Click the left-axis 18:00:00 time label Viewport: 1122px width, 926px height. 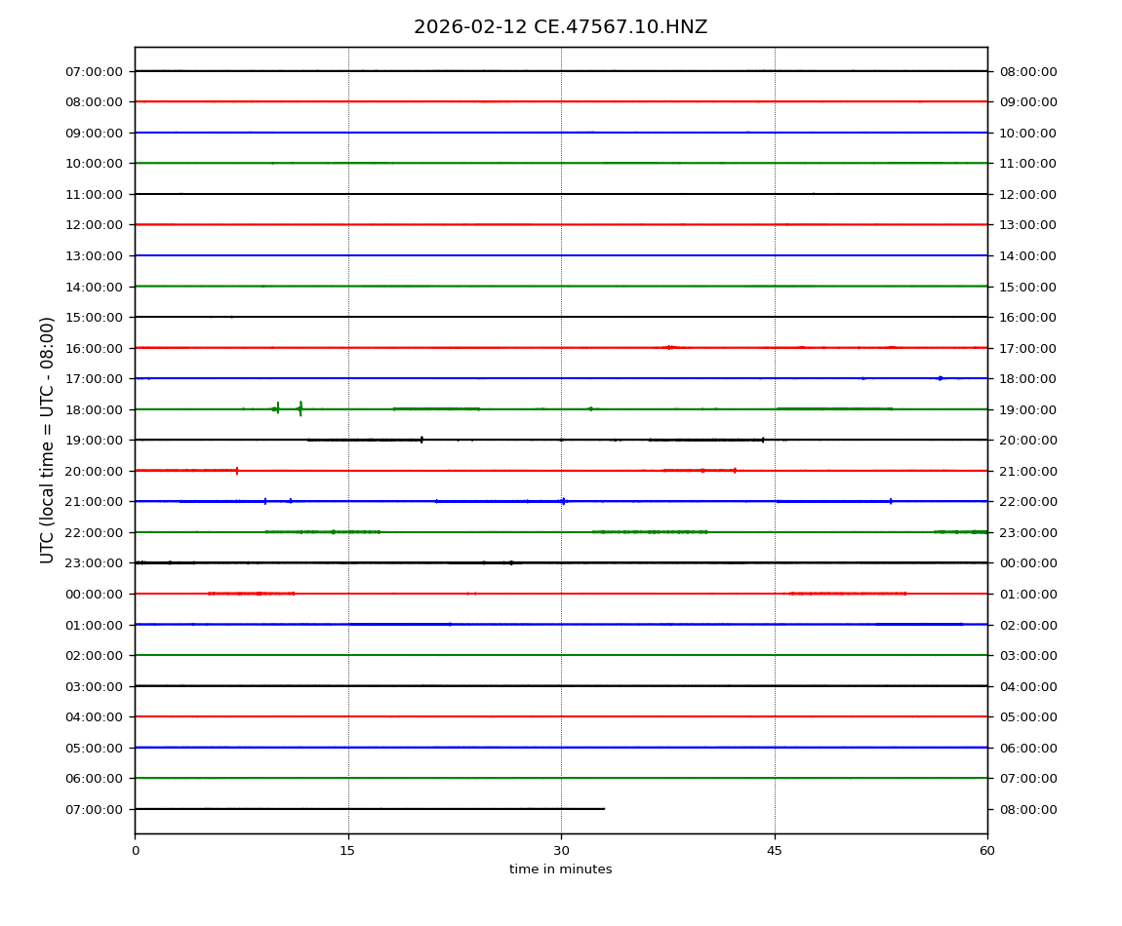point(95,409)
